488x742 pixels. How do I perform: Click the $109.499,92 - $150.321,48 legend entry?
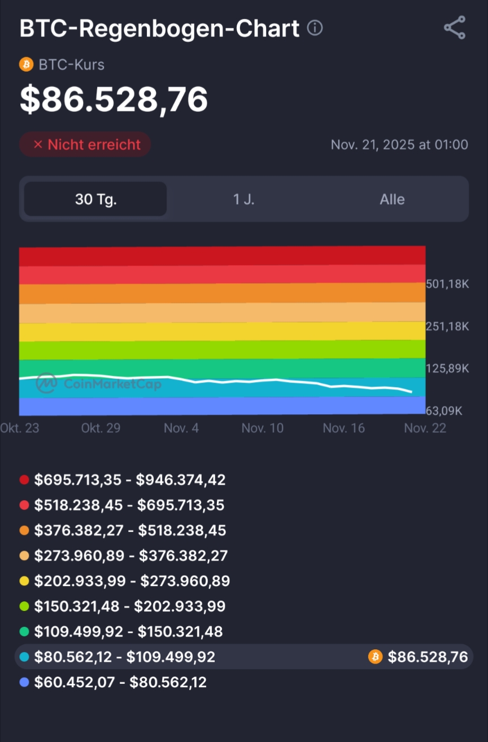[x=128, y=631]
